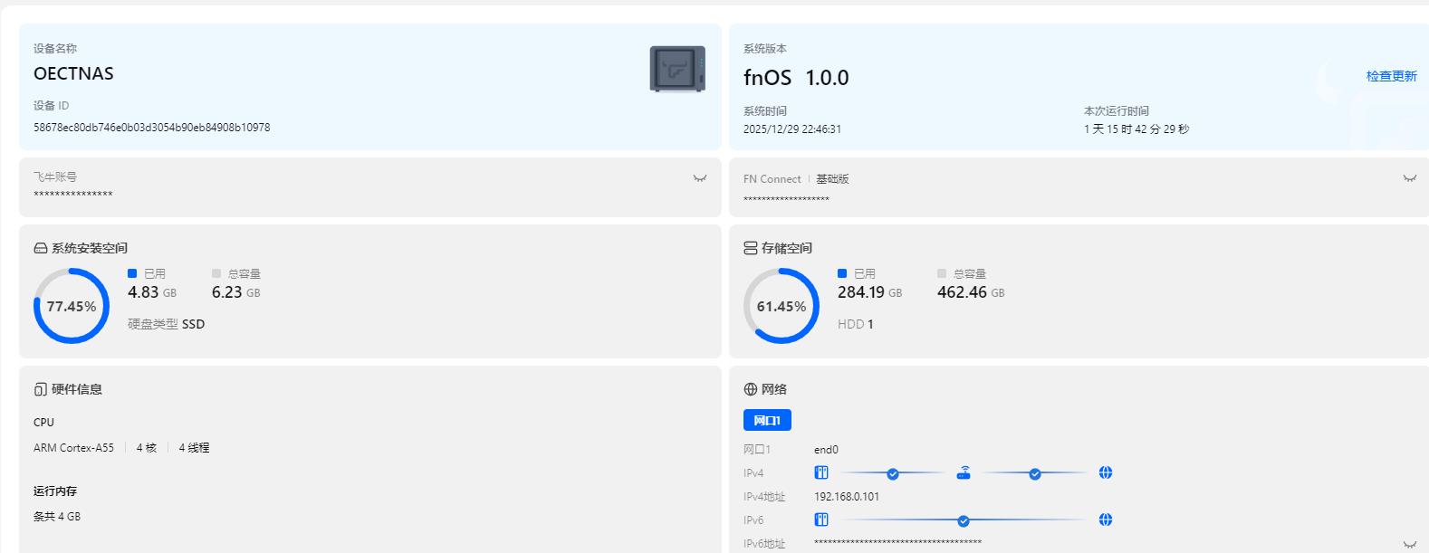Click the 硬件信息 chip icon
The image size is (1429, 553).
pyautogui.click(x=41, y=389)
